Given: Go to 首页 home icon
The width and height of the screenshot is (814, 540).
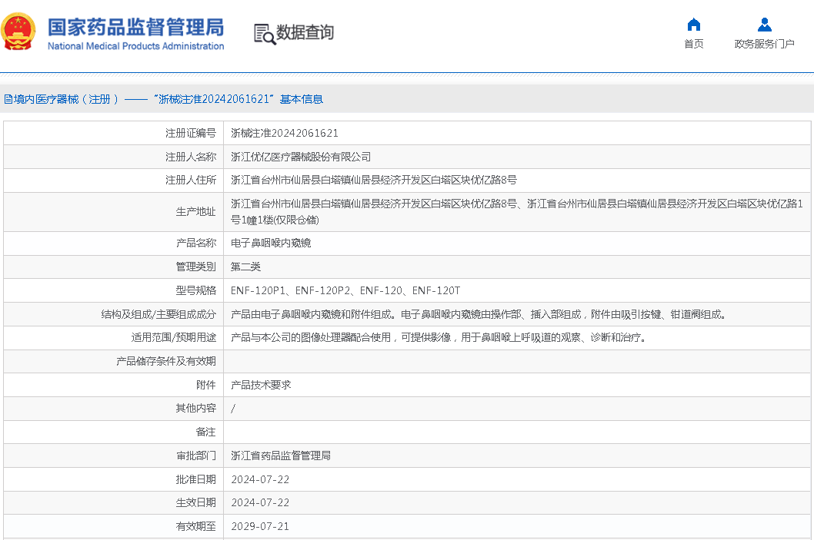Looking at the screenshot, I should click(x=693, y=25).
